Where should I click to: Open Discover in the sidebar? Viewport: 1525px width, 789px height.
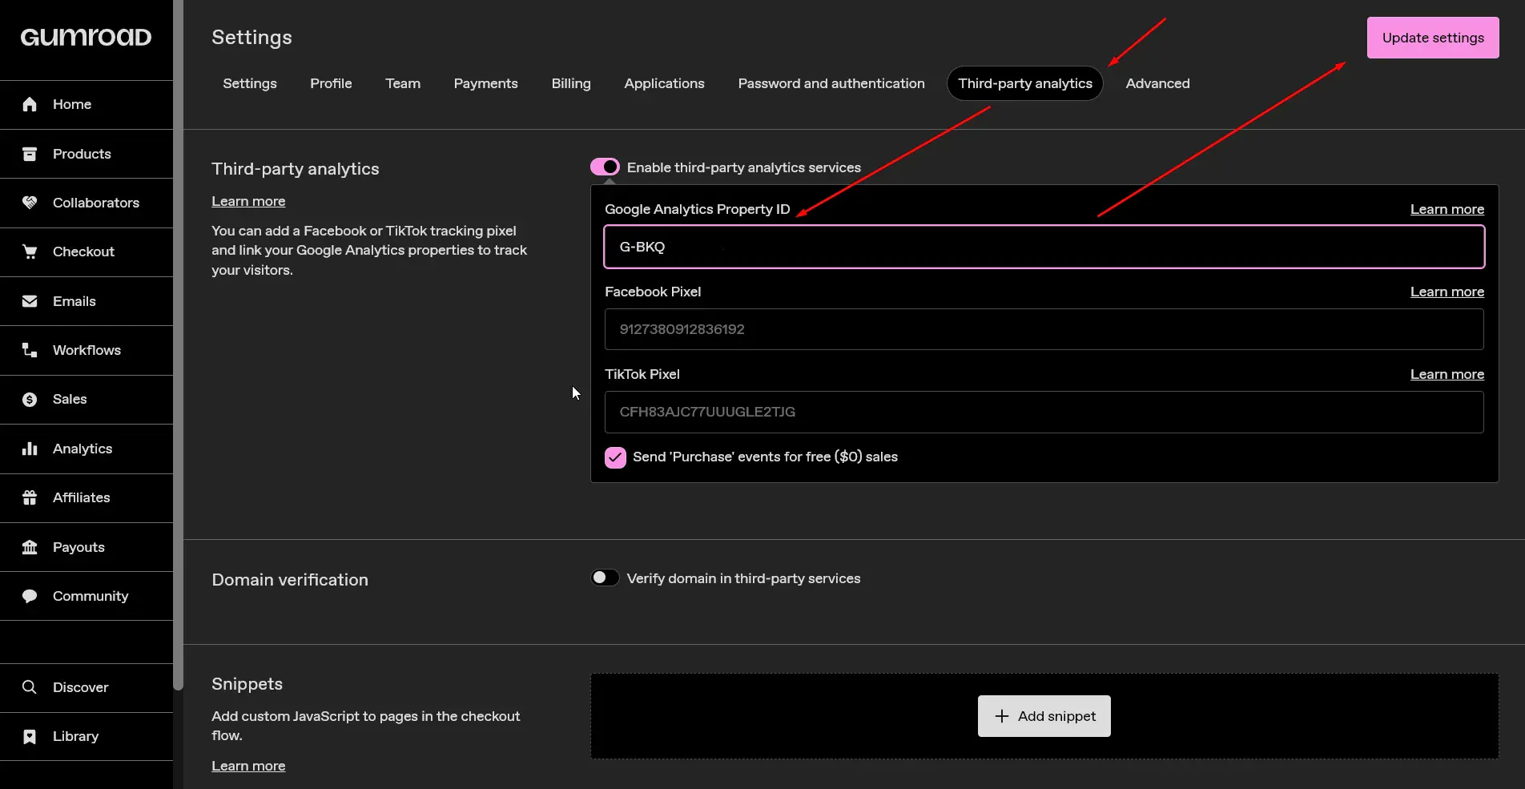pyautogui.click(x=87, y=687)
